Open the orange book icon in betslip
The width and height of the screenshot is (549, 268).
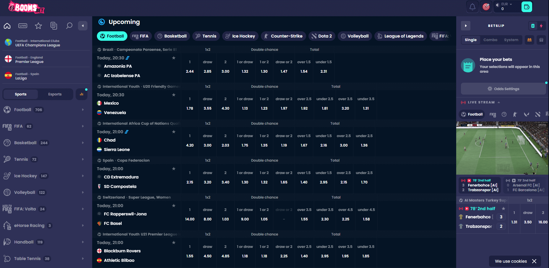529,40
